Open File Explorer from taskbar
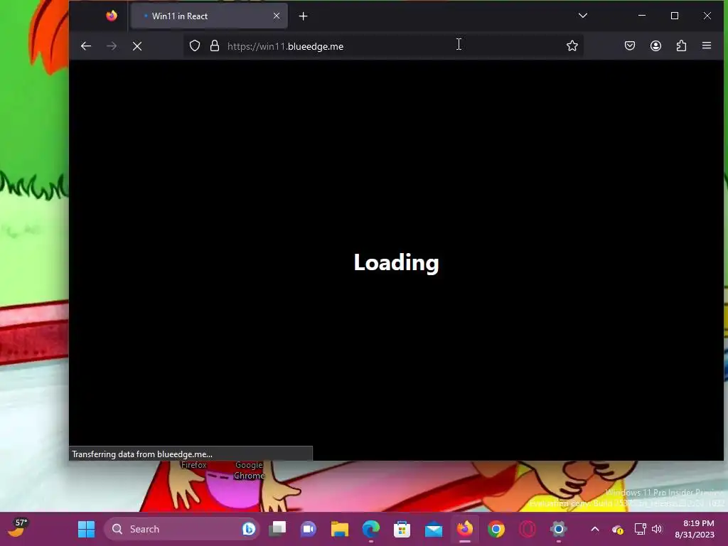 pyautogui.click(x=340, y=529)
